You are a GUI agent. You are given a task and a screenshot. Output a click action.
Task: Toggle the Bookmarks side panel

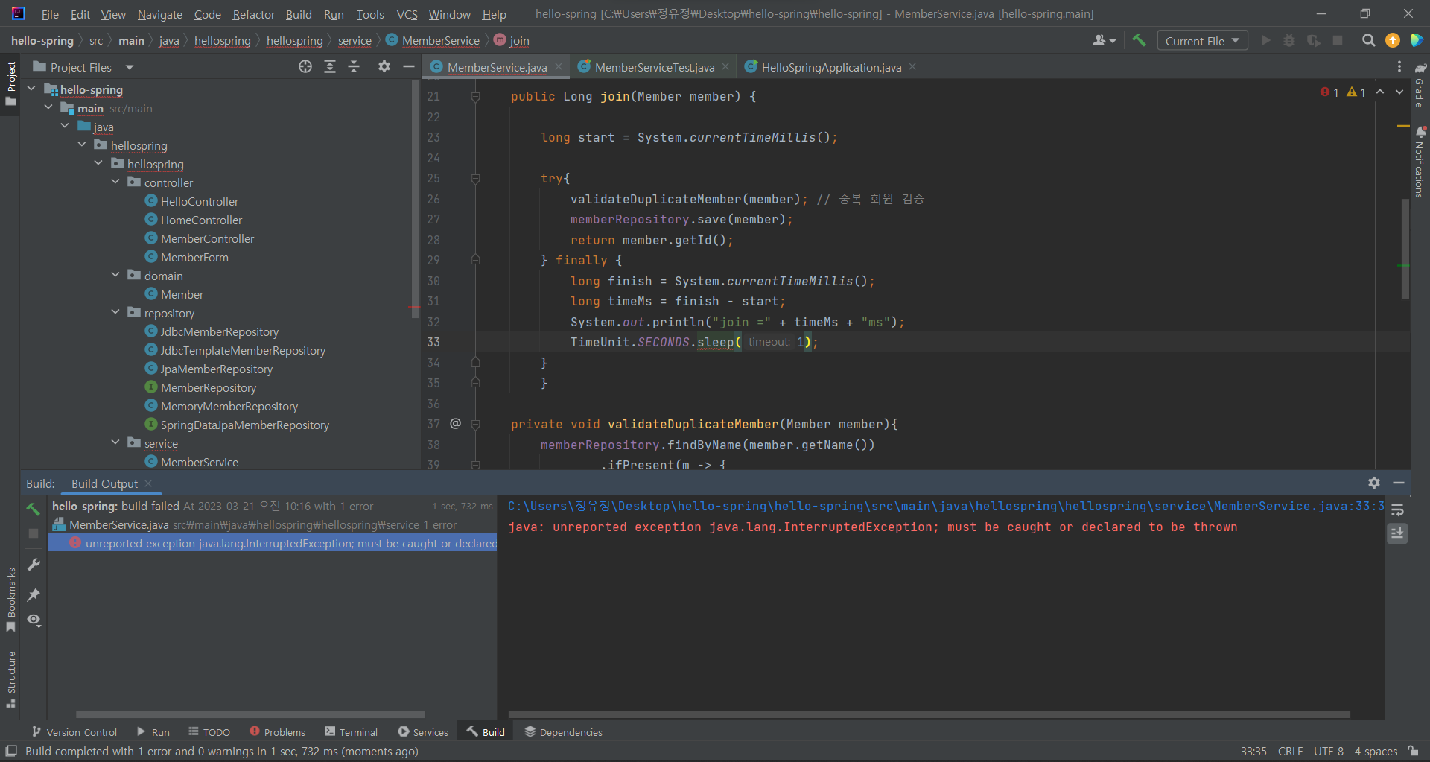pos(10,600)
